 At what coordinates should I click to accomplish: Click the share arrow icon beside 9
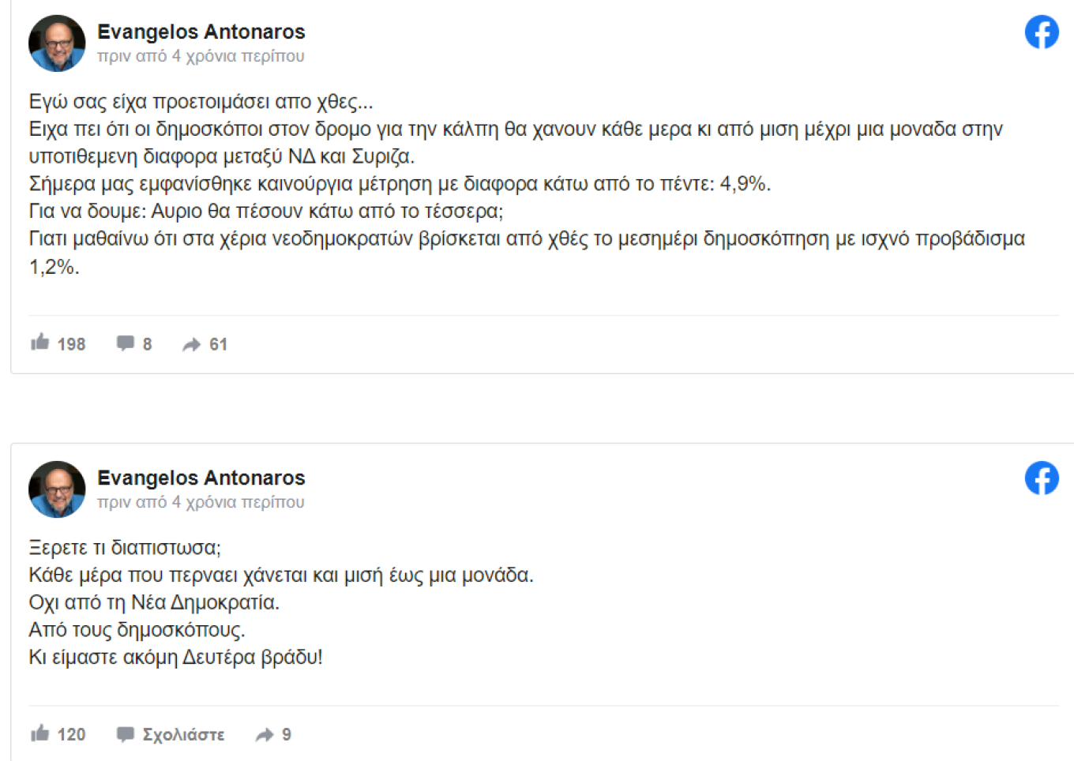[265, 735]
